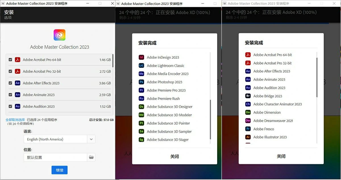Open the language dropdown arrow
Image resolution: width=341 pixels, height=180 pixels.
coord(91,139)
